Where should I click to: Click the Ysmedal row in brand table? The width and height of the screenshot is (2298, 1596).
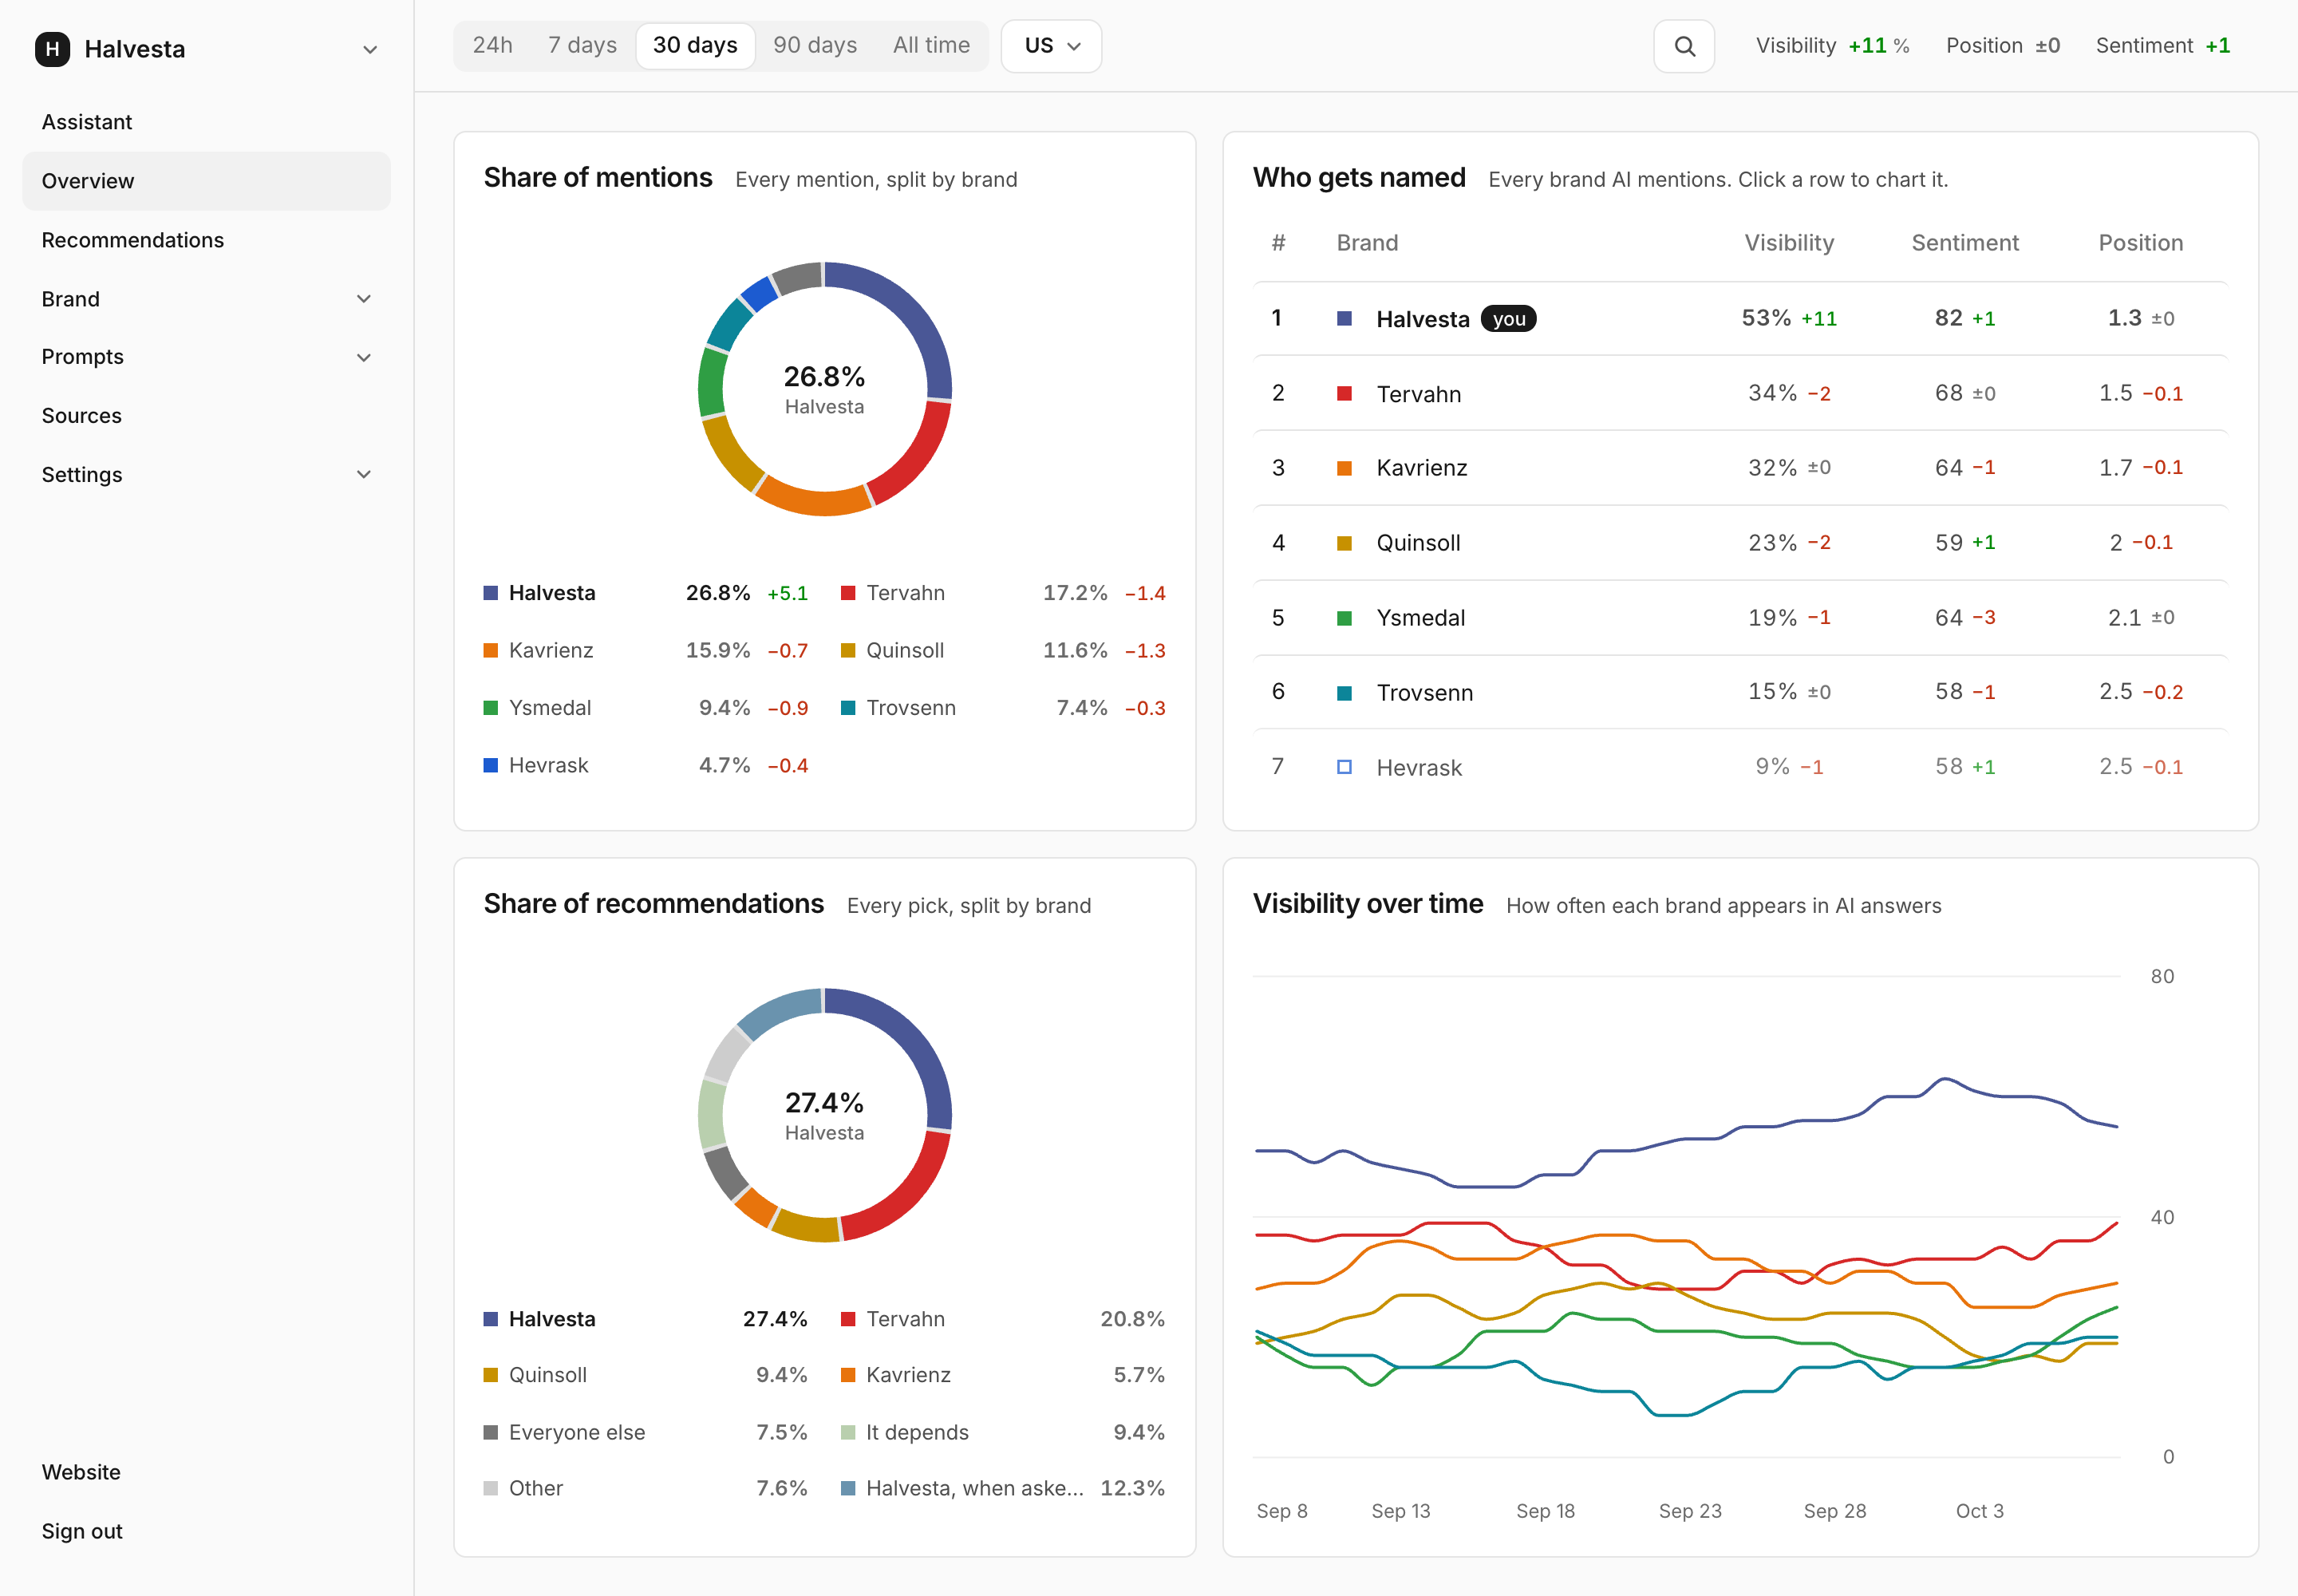click(1740, 618)
